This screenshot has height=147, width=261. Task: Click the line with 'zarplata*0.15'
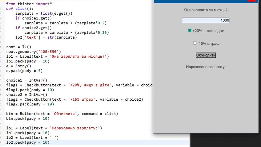pyautogui.click(x=67, y=33)
